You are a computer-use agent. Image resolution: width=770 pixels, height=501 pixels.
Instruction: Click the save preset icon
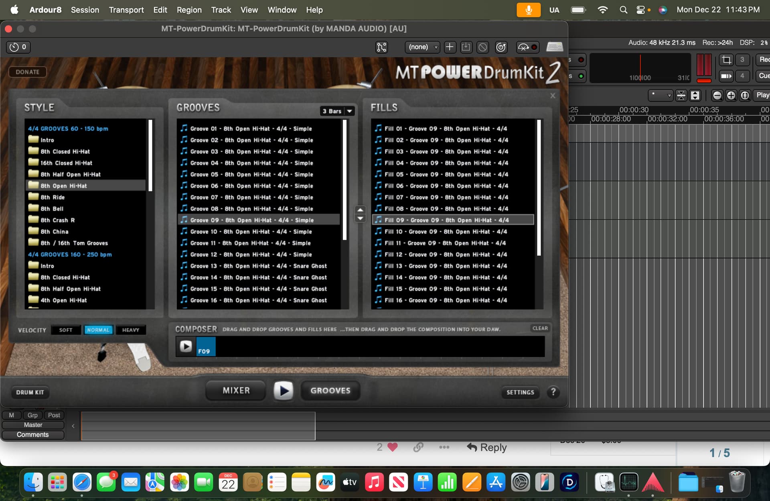coord(466,47)
